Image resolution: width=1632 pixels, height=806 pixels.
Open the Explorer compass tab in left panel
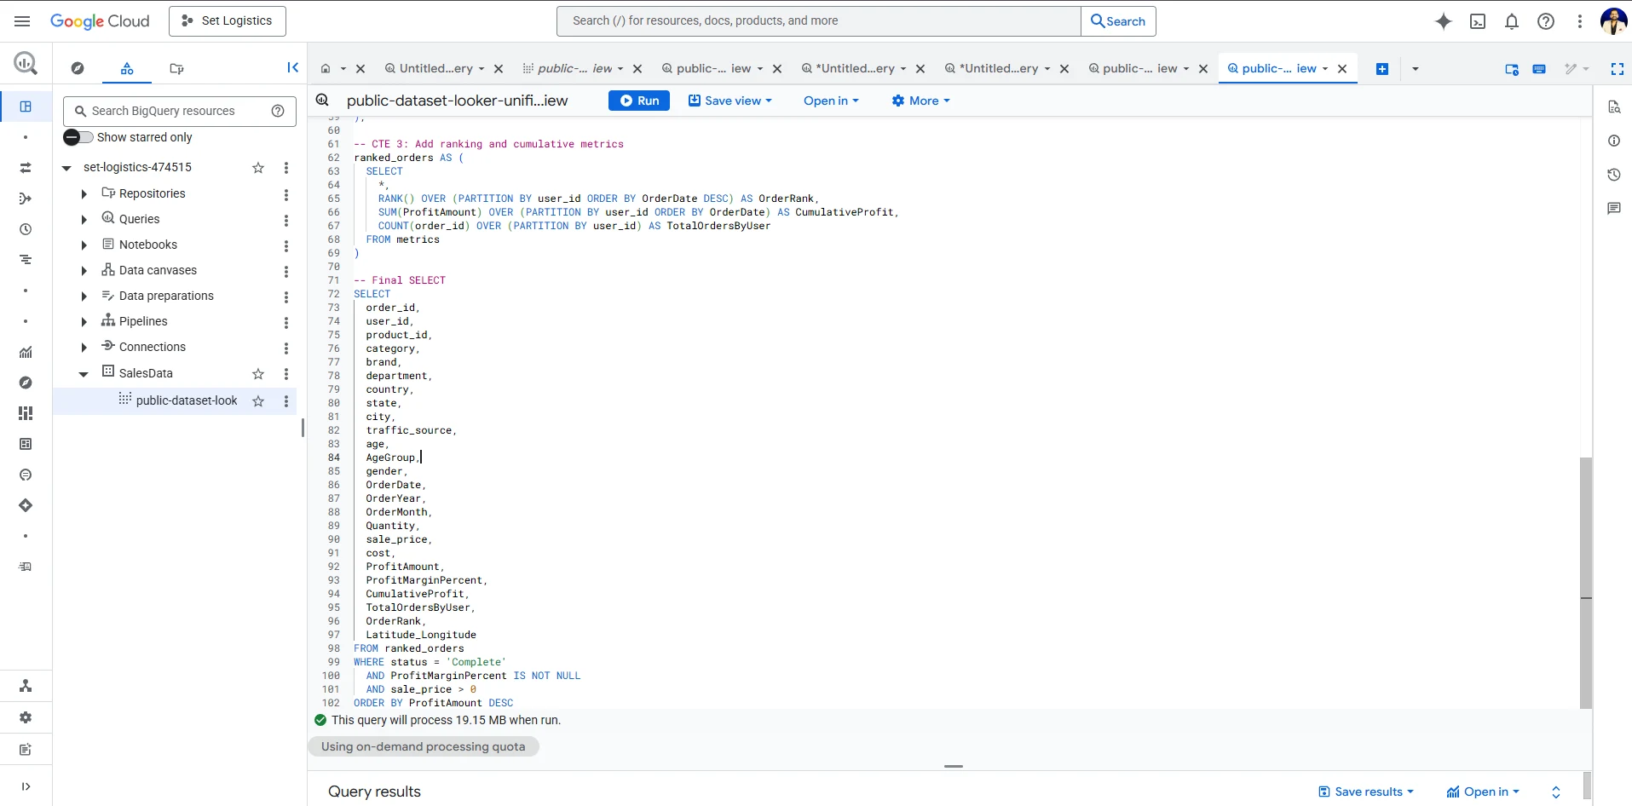pos(78,68)
